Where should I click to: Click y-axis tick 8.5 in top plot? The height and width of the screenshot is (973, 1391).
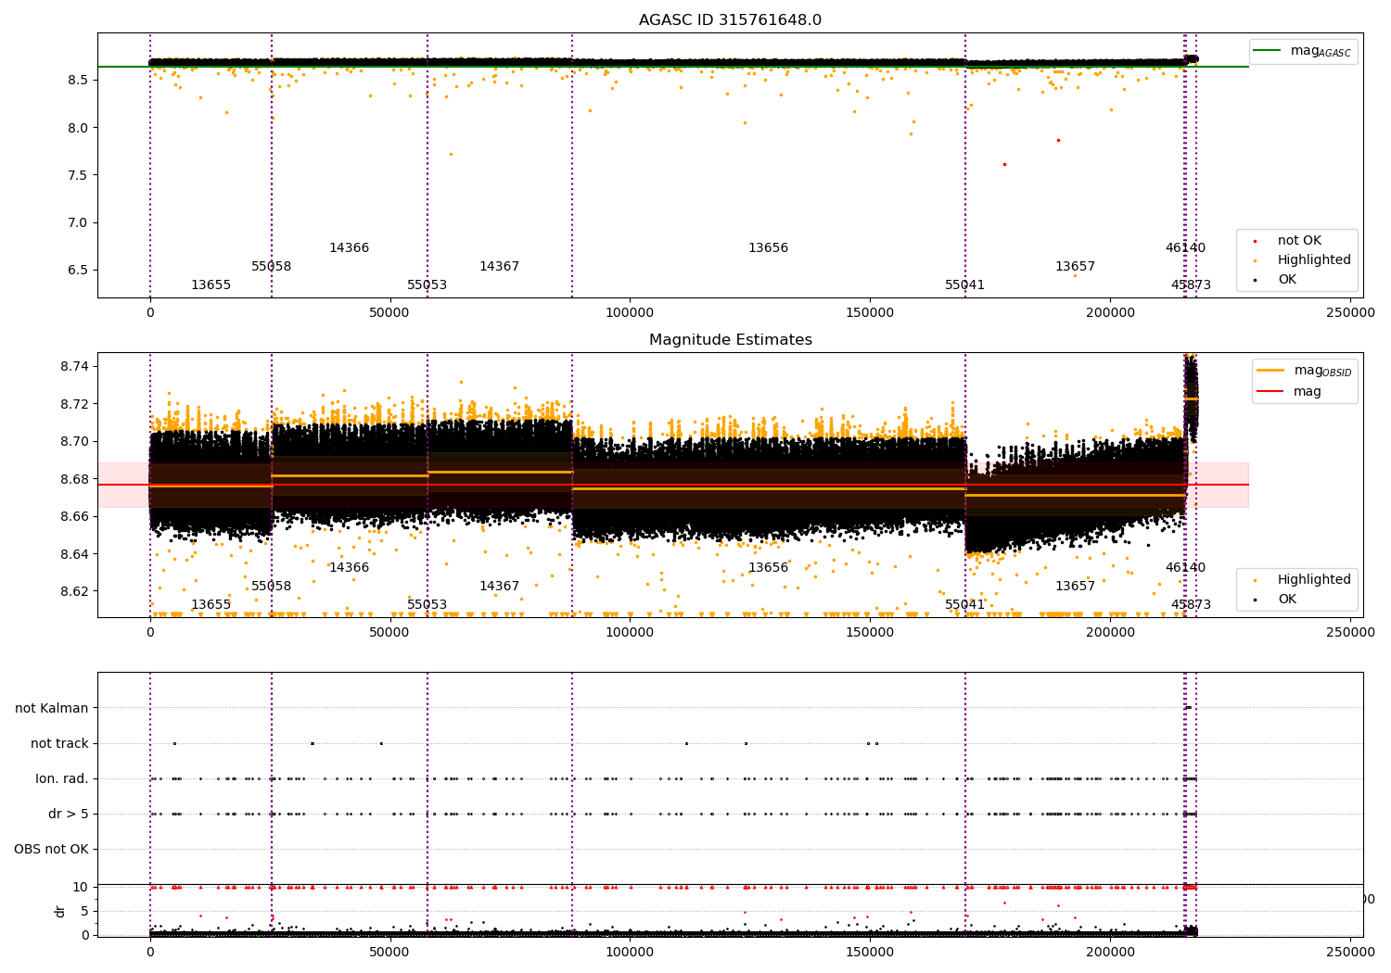pos(78,81)
